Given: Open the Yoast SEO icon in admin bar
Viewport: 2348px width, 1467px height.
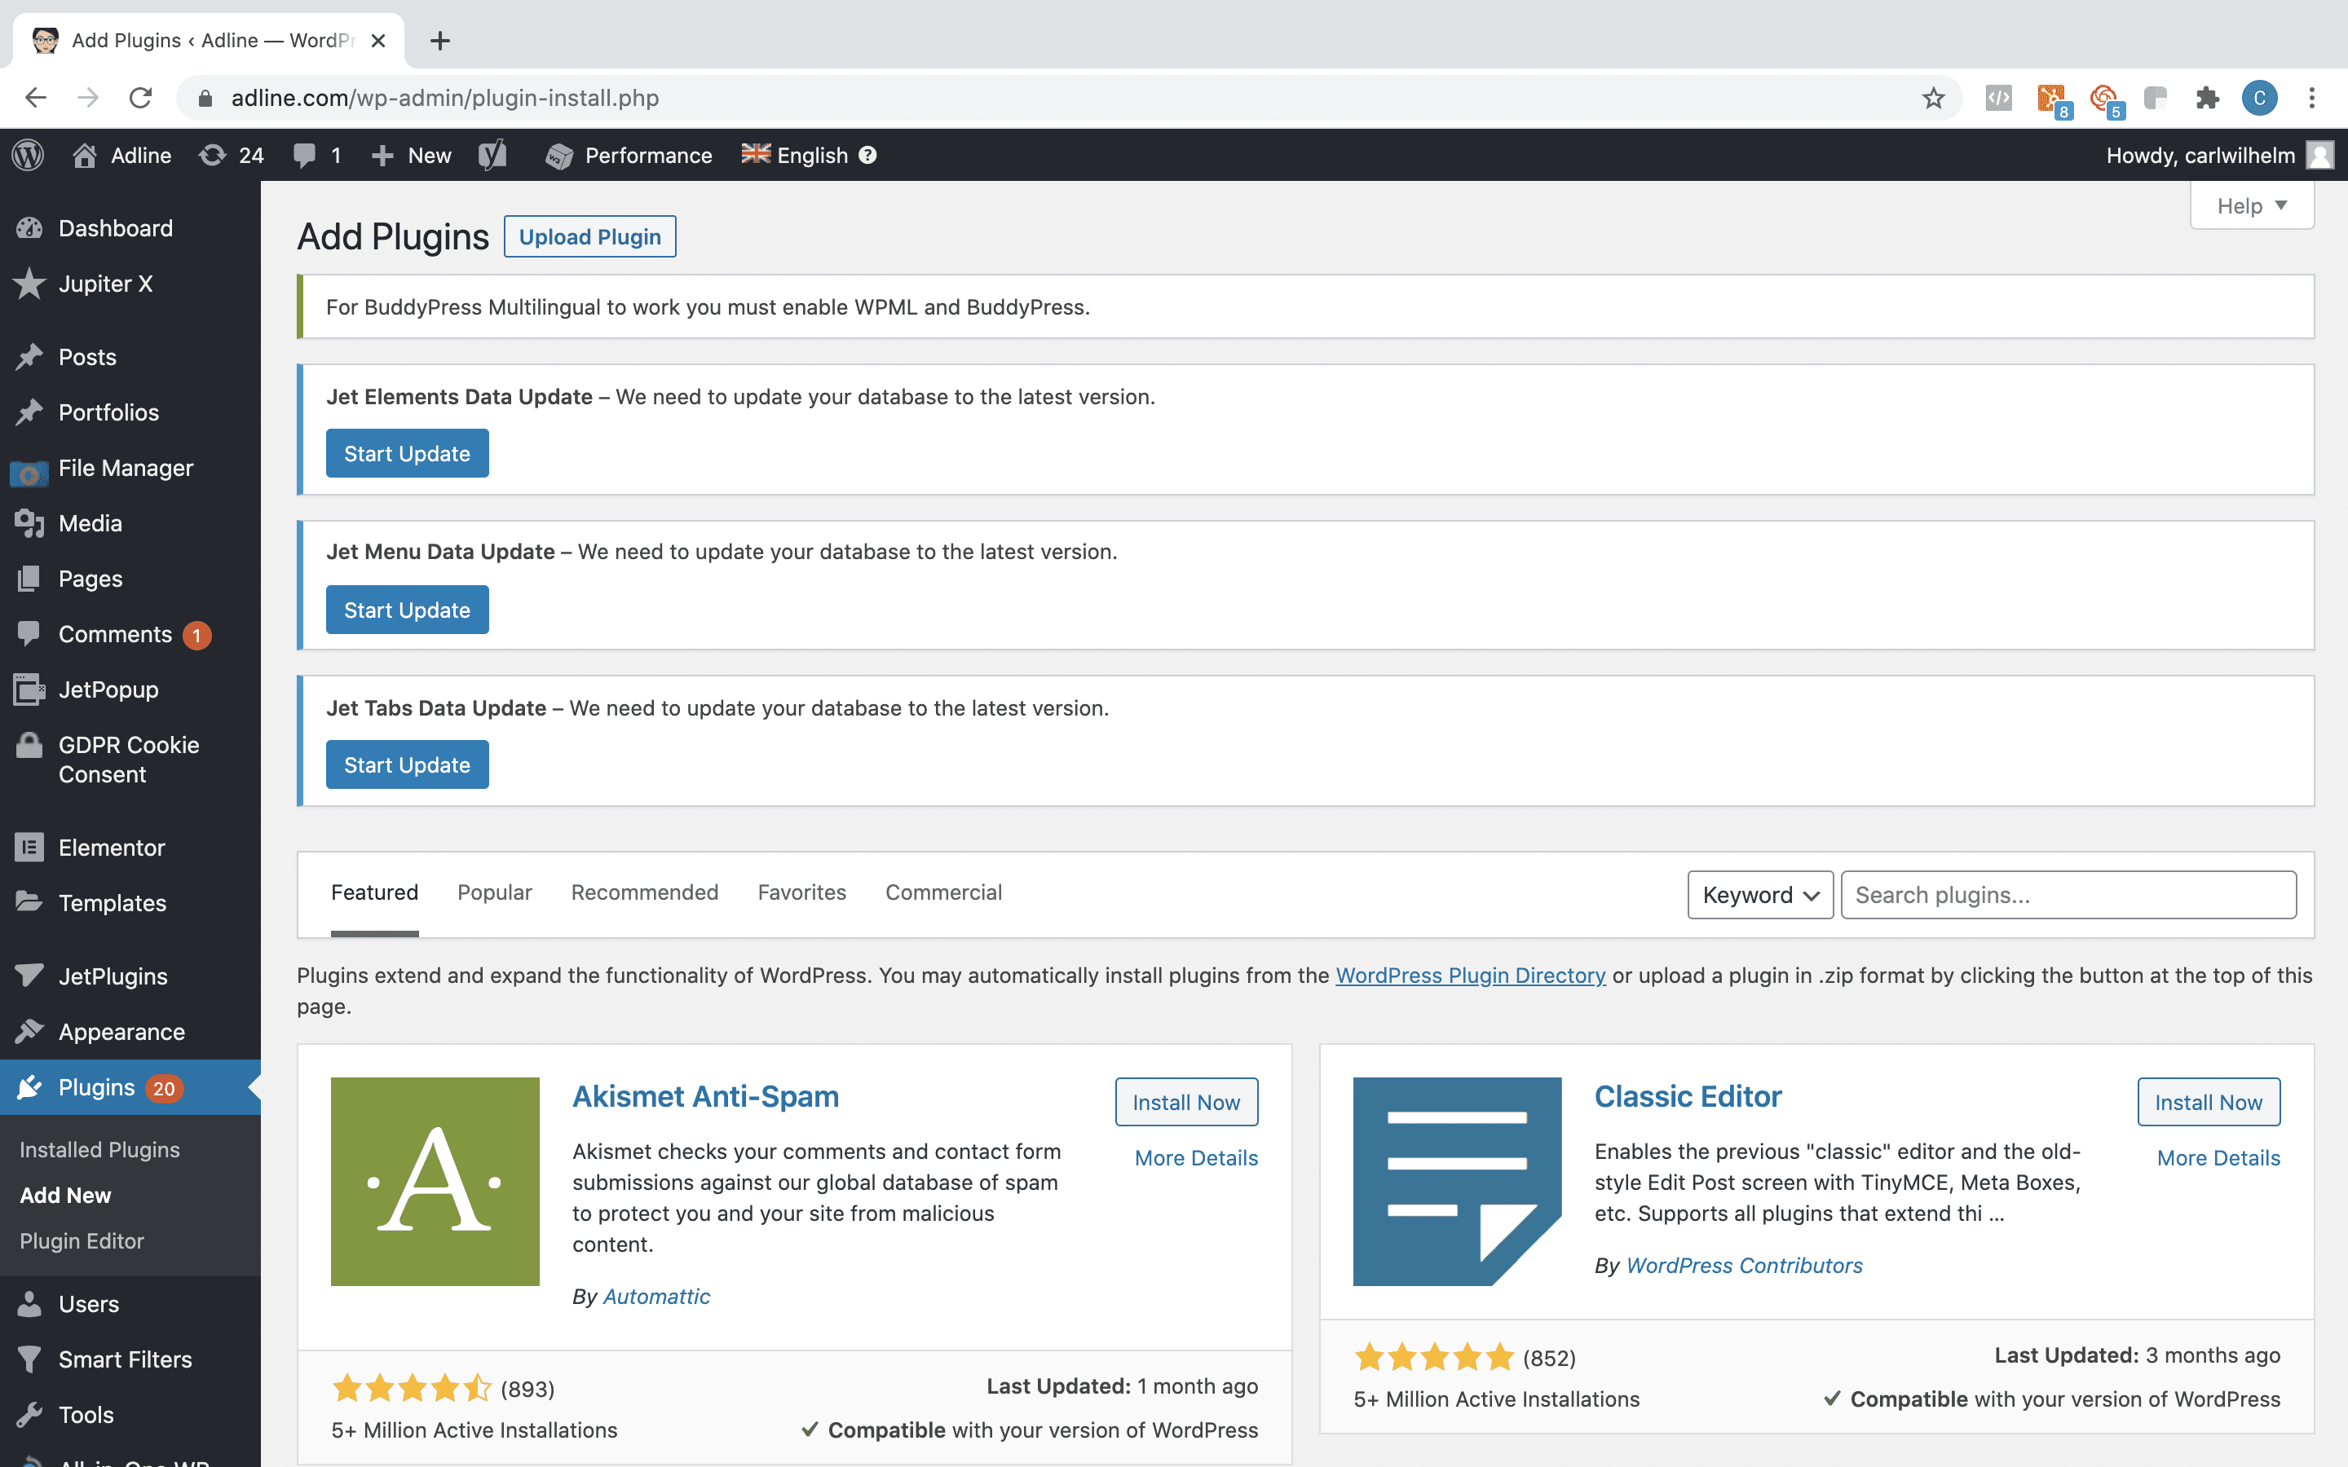Looking at the screenshot, I should (493, 155).
